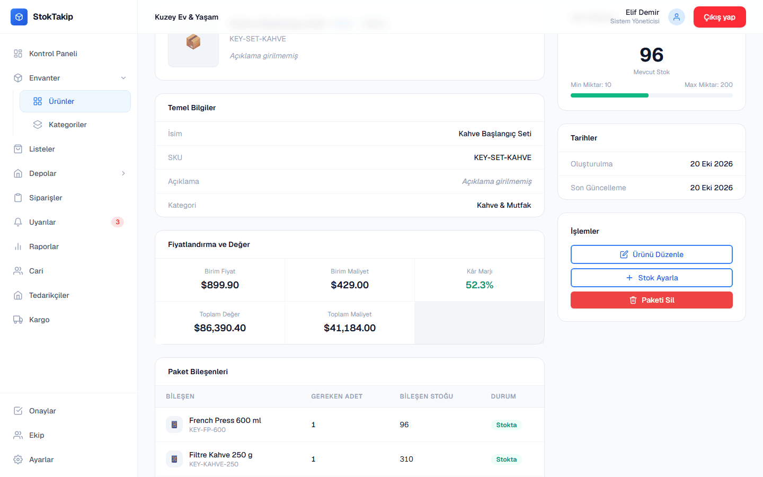Click the green stock level progress bar
Image resolution: width=763 pixels, height=477 pixels.
(x=609, y=95)
